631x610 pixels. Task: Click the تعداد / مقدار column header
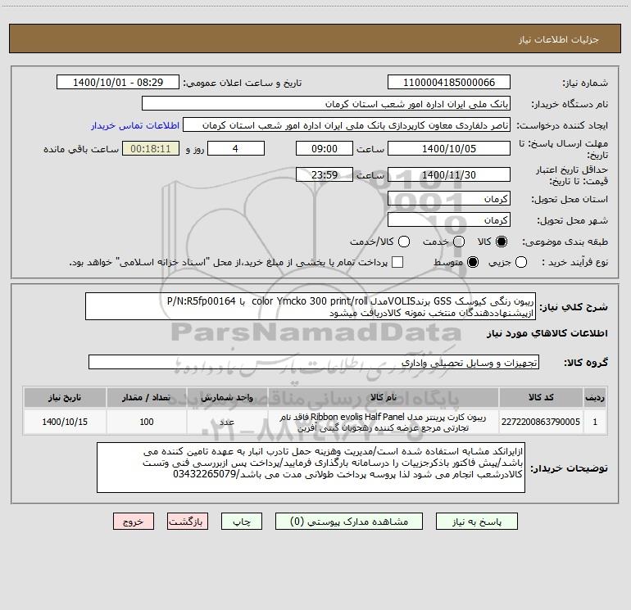coord(147,397)
